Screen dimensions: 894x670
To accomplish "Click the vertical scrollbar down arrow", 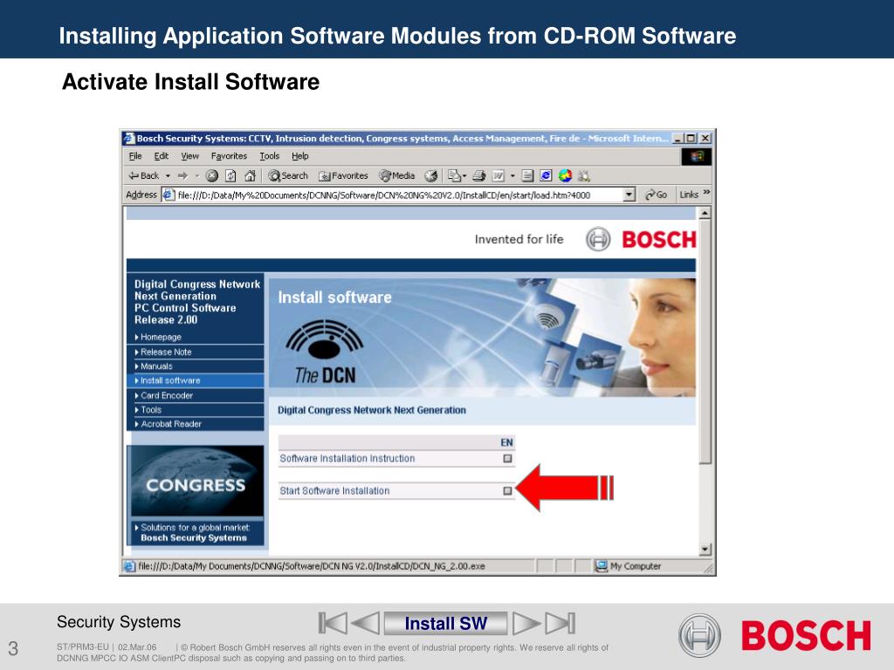I will (705, 550).
